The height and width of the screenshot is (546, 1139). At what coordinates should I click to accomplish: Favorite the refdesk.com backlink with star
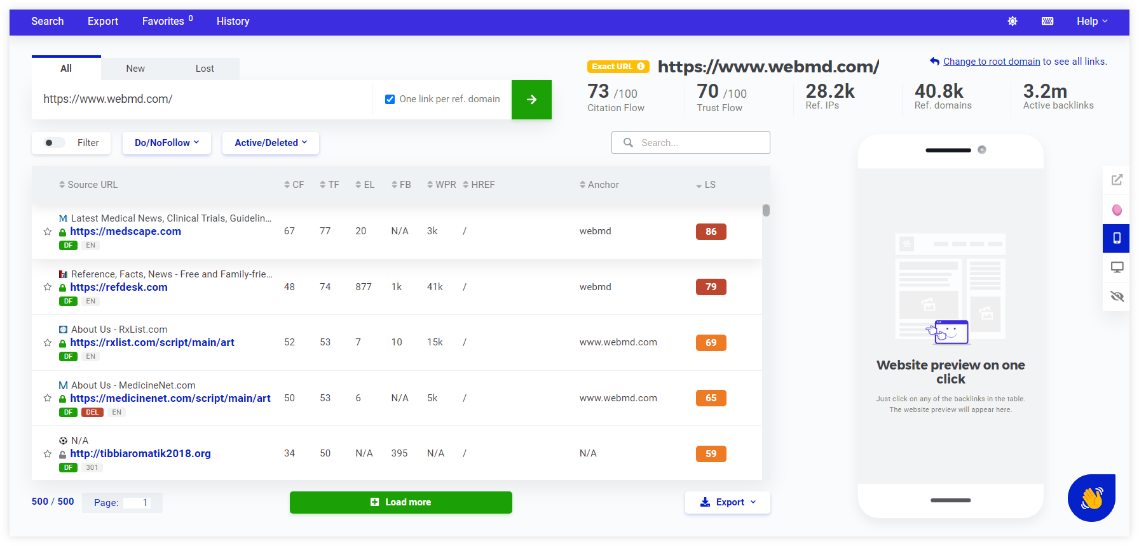(x=48, y=287)
